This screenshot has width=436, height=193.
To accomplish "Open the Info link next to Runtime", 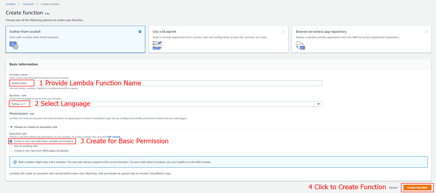I will point(24,96).
